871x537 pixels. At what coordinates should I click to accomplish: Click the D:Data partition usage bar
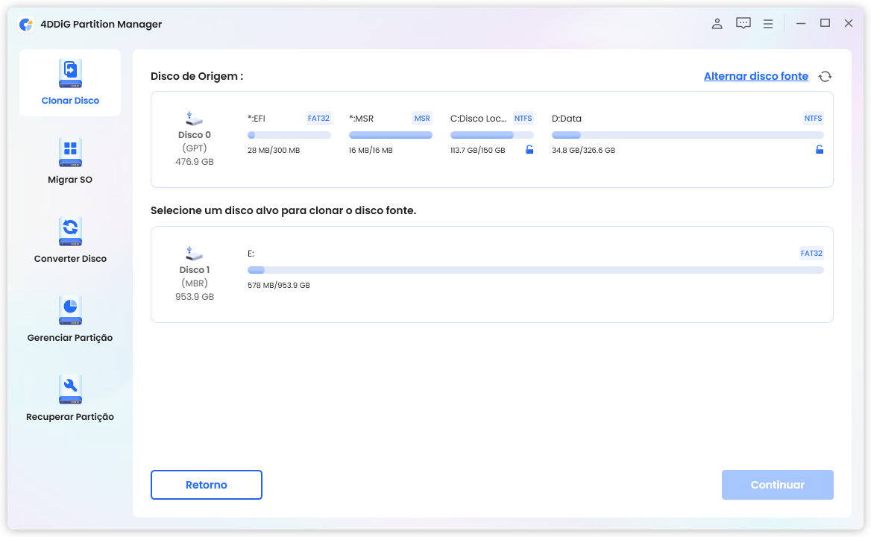688,135
